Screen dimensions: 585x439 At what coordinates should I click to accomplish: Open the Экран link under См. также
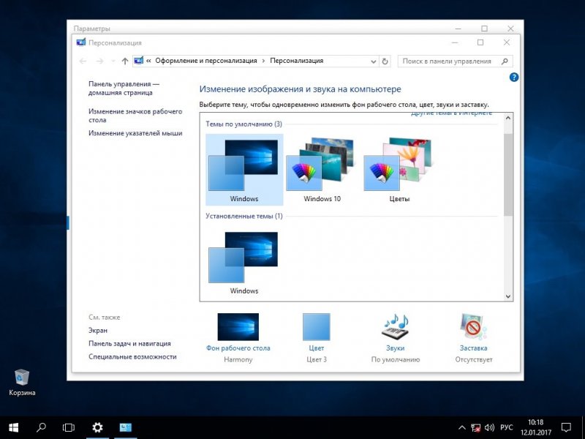point(98,331)
